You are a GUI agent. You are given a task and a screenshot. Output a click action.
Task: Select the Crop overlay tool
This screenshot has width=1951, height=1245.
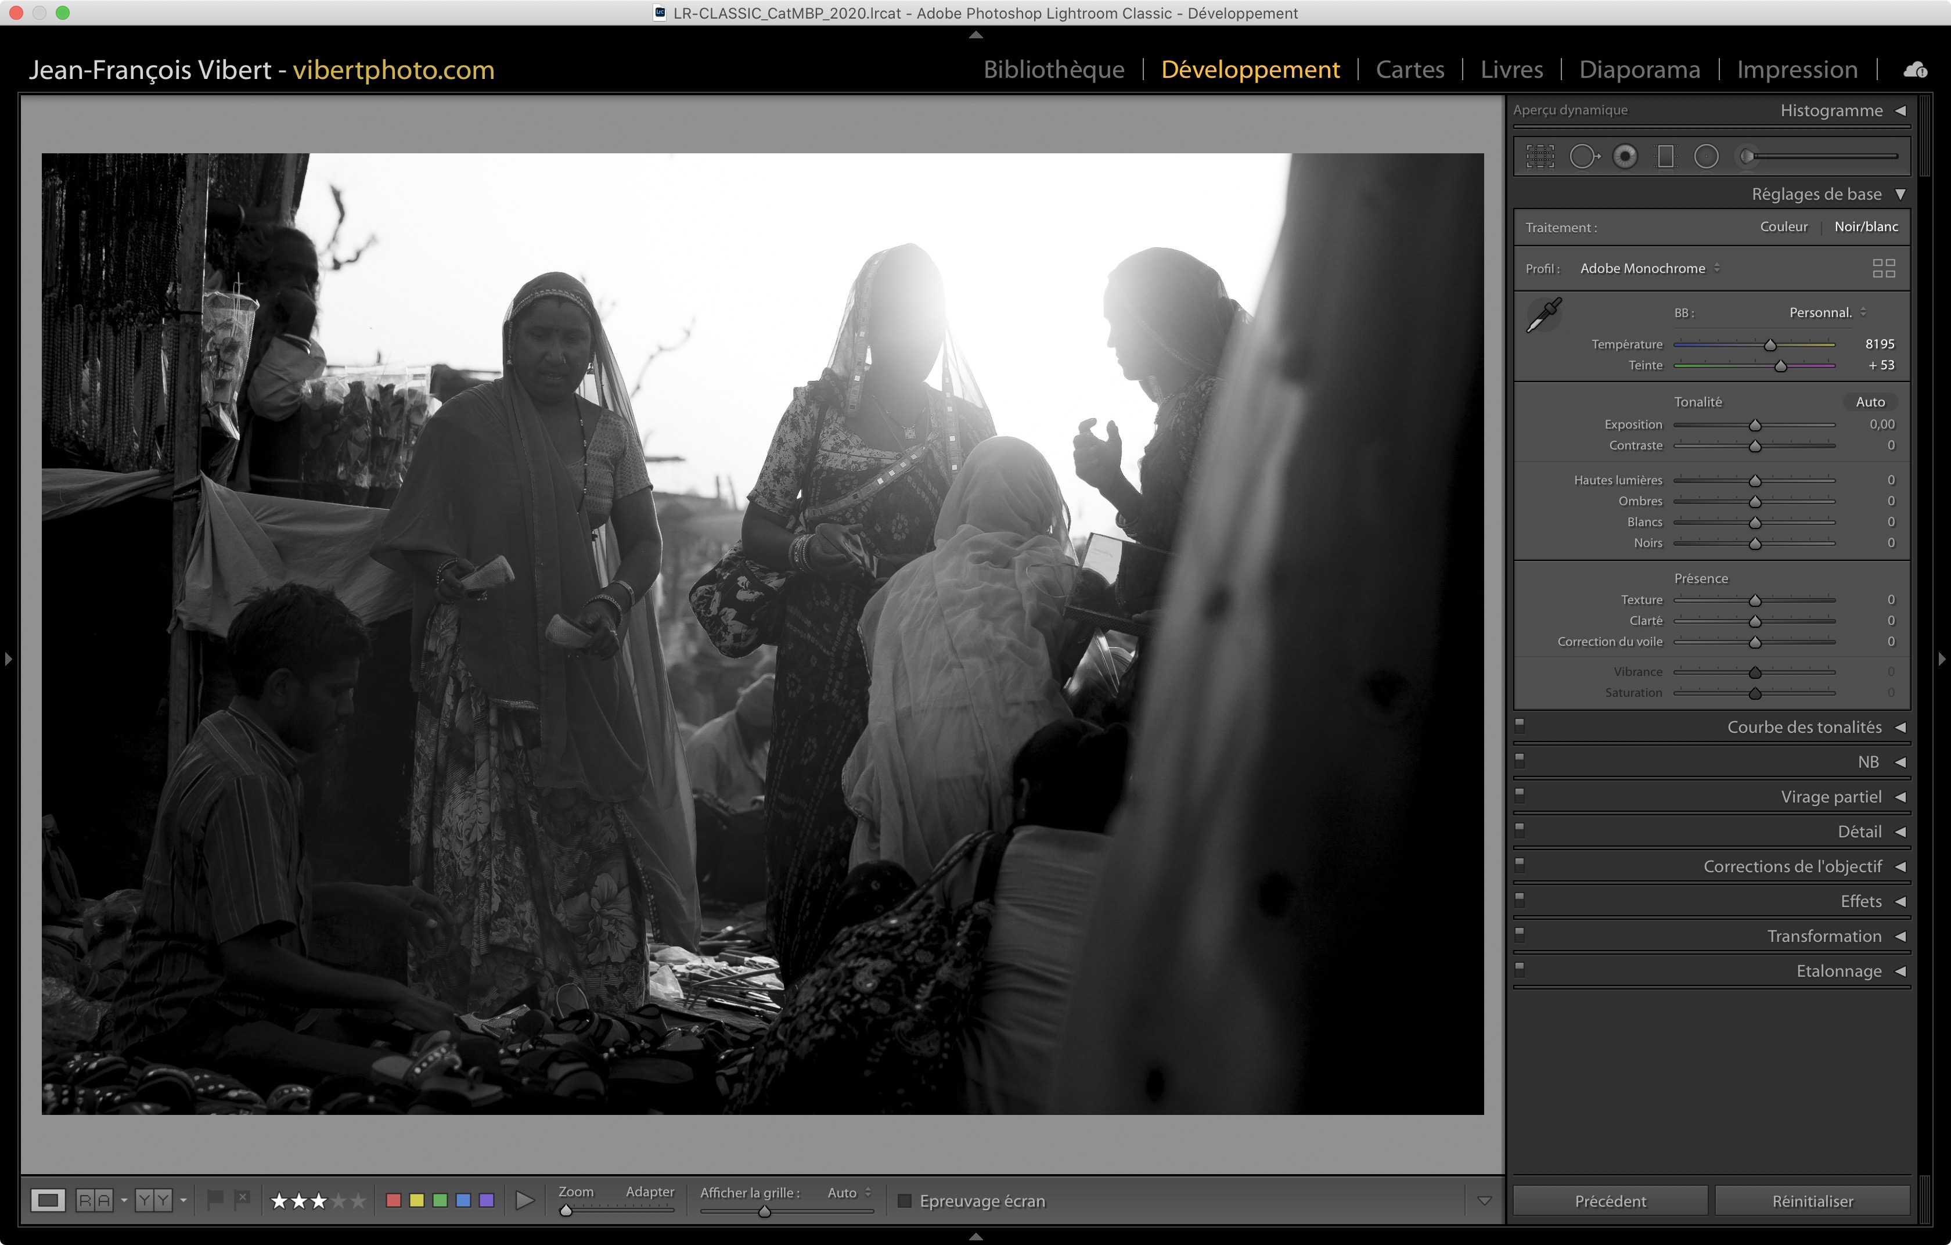click(x=1539, y=156)
